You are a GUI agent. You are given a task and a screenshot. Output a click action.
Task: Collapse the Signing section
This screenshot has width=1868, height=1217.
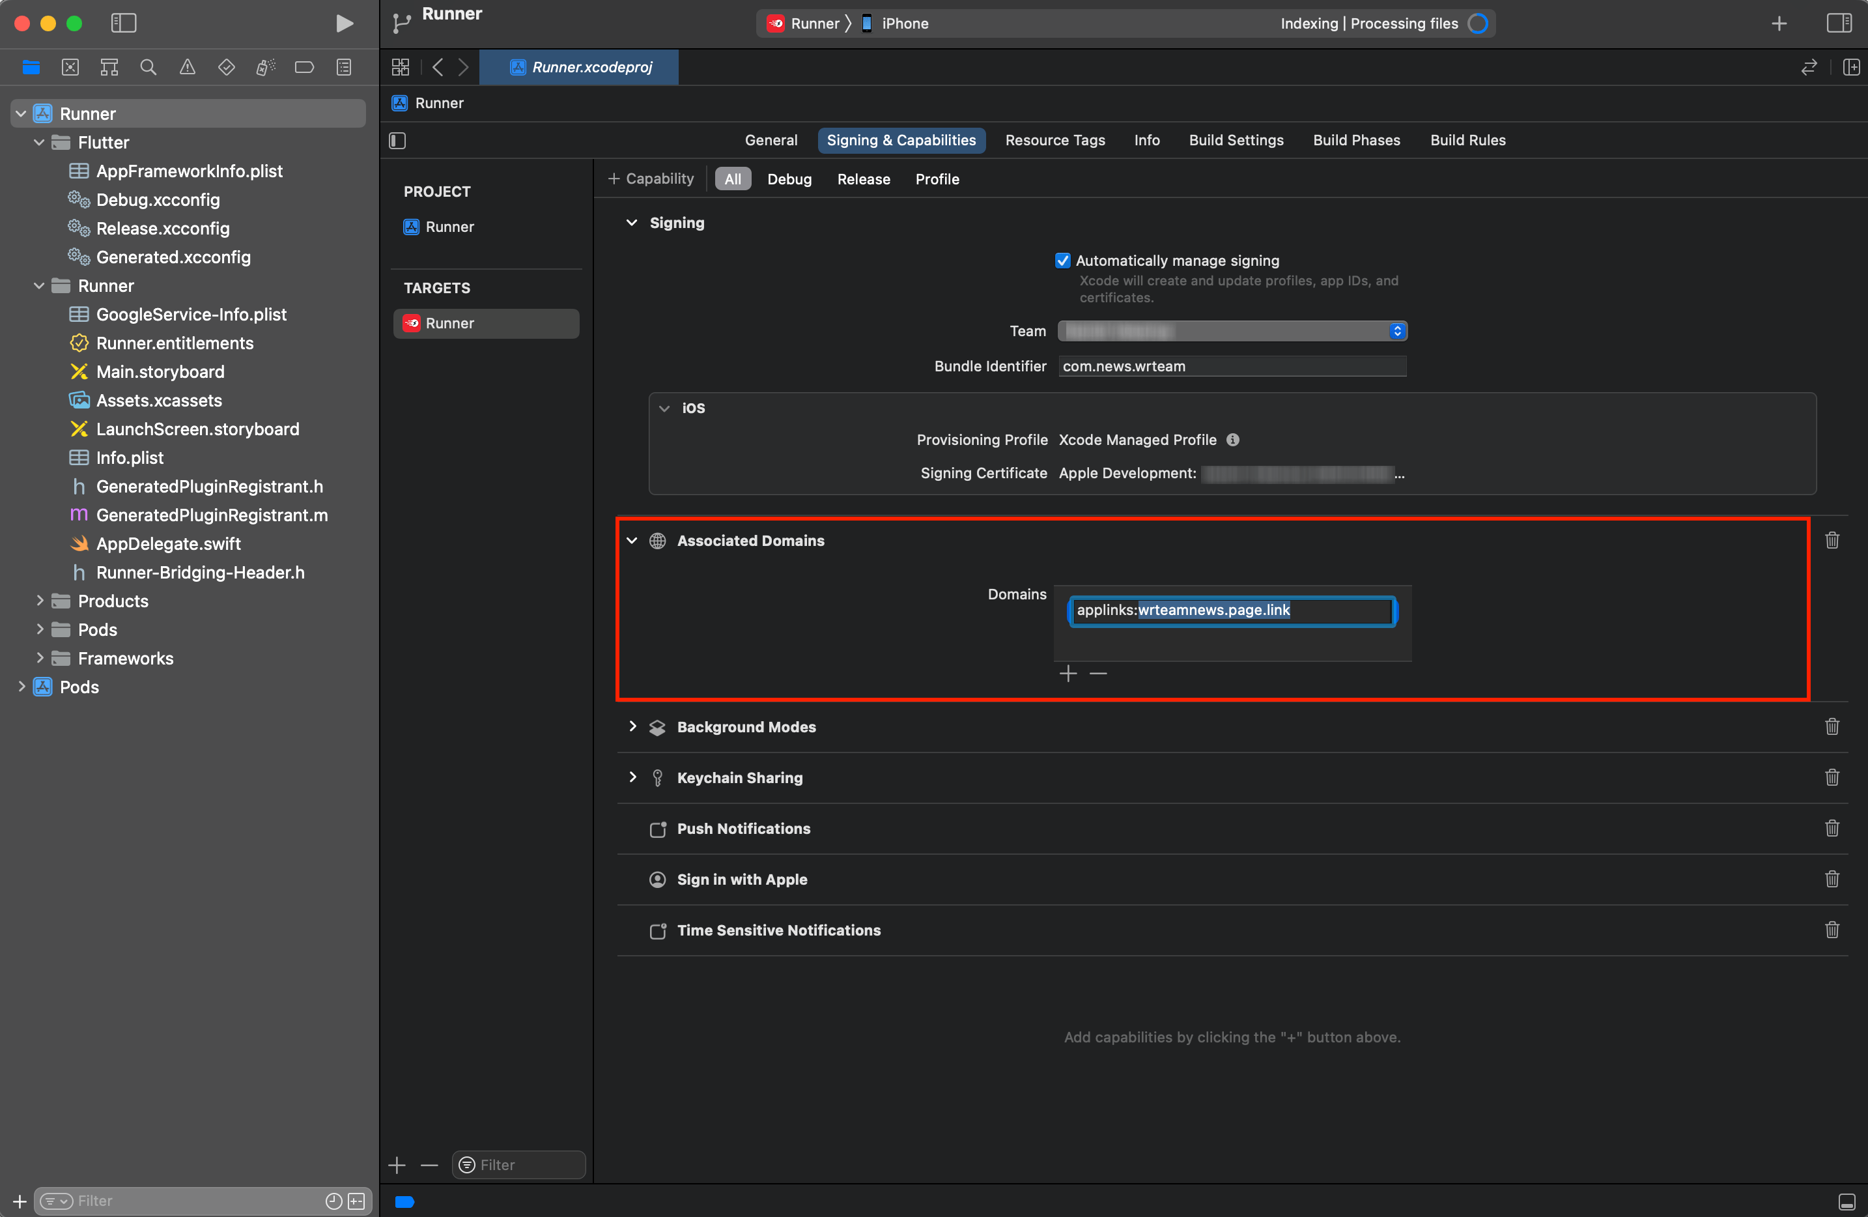632,223
